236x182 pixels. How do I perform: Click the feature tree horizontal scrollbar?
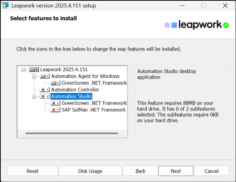point(72,134)
